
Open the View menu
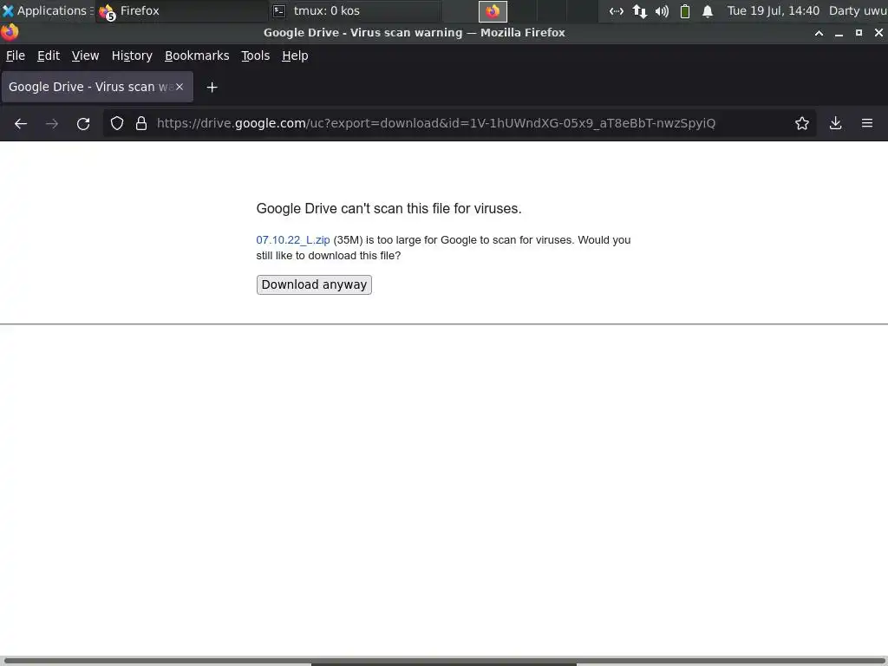[85, 55]
